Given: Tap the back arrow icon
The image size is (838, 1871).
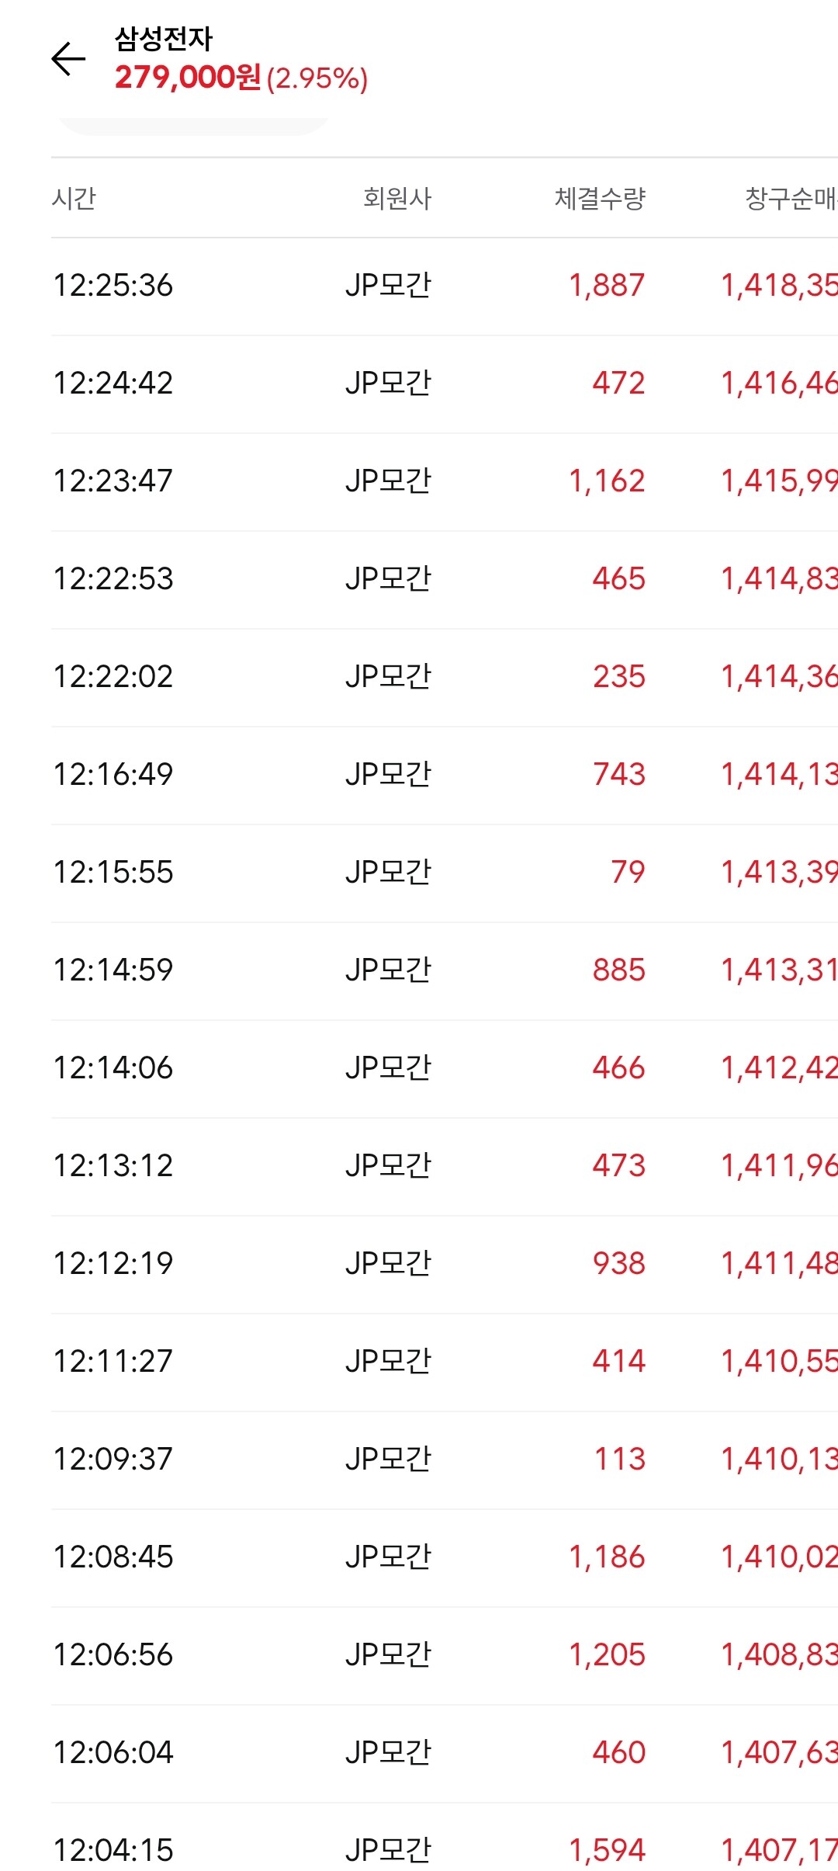Looking at the screenshot, I should coord(68,59).
